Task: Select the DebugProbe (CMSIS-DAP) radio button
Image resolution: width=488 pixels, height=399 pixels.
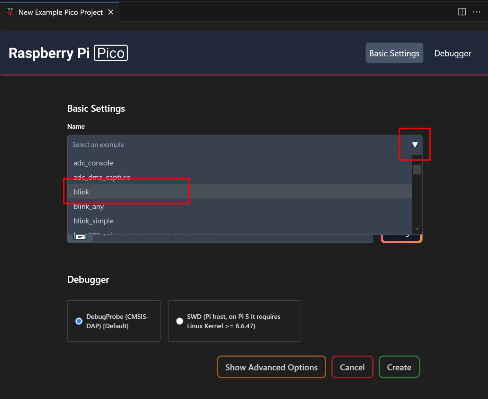Action: [x=79, y=321]
